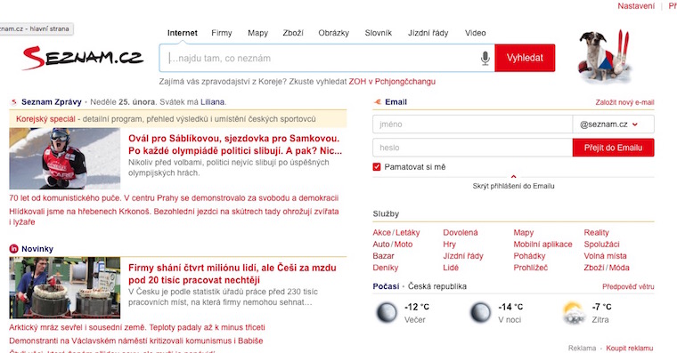Click the Večer moon weather icon
Viewport: 677px width, 353px height.
[x=387, y=312]
